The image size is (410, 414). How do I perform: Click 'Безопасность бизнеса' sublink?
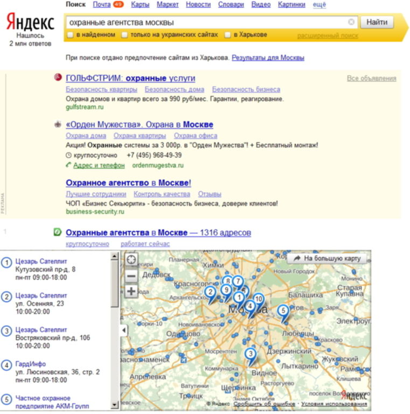[246, 89]
